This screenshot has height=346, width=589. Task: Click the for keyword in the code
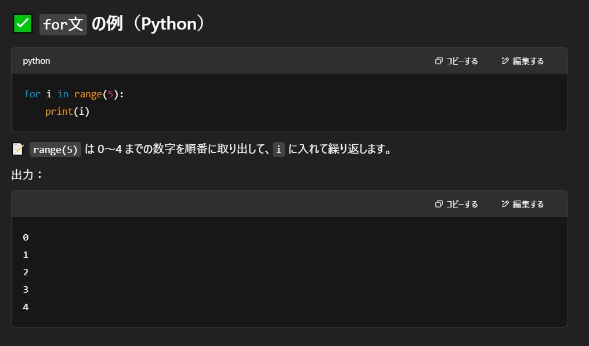(x=32, y=94)
